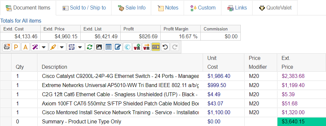The height and width of the screenshot is (126, 326).
Task: Click the orange A toolbar icon
Action: (25, 47)
